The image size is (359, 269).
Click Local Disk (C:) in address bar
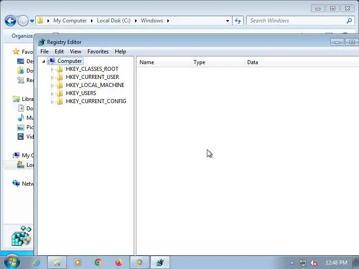pyautogui.click(x=114, y=21)
